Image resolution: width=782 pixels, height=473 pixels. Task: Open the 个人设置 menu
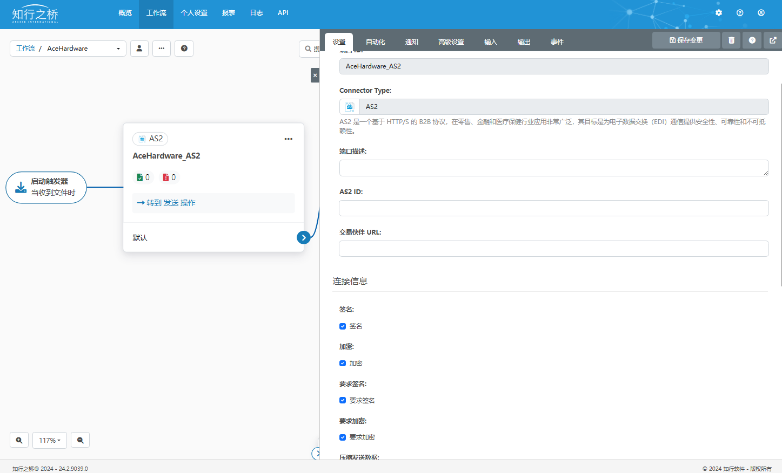[194, 13]
